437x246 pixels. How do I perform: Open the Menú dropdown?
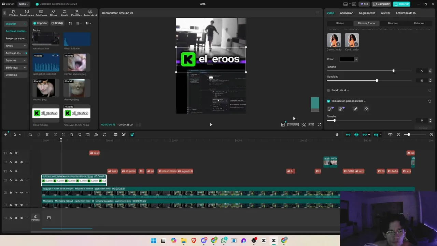point(24,4)
